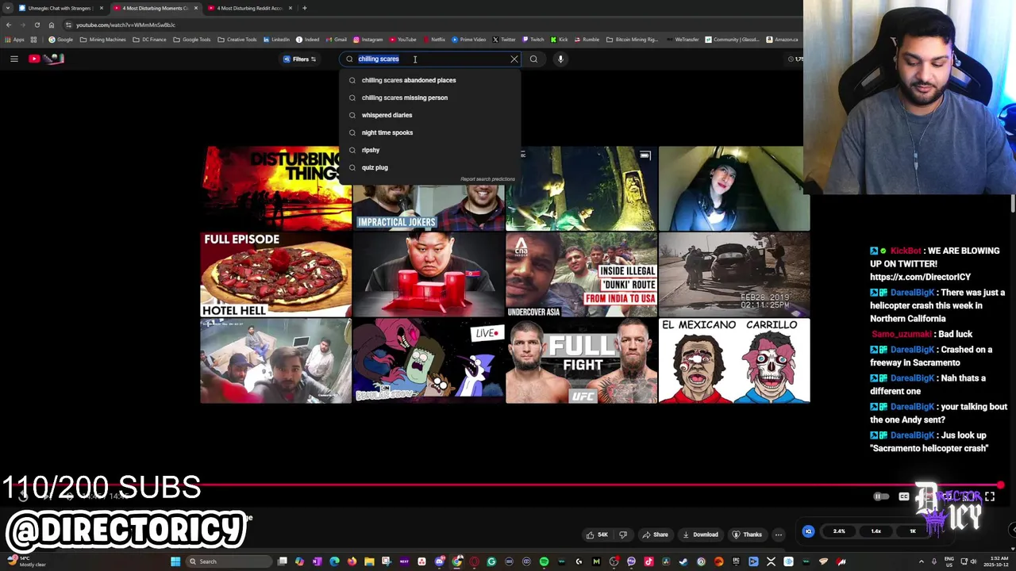Click the 2.4% stat pill
1016x571 pixels.
tap(839, 531)
